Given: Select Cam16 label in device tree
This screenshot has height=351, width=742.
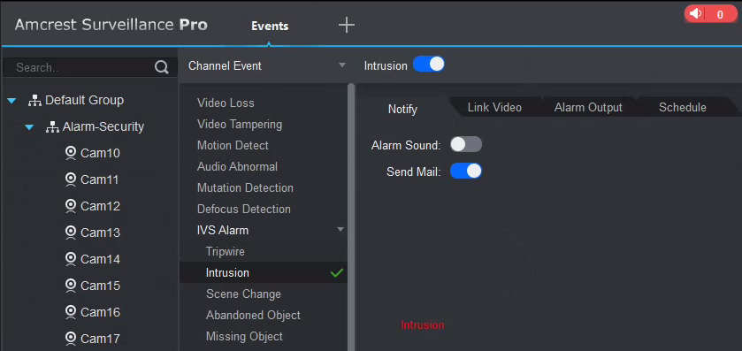Looking at the screenshot, I should pyautogui.click(x=100, y=312).
